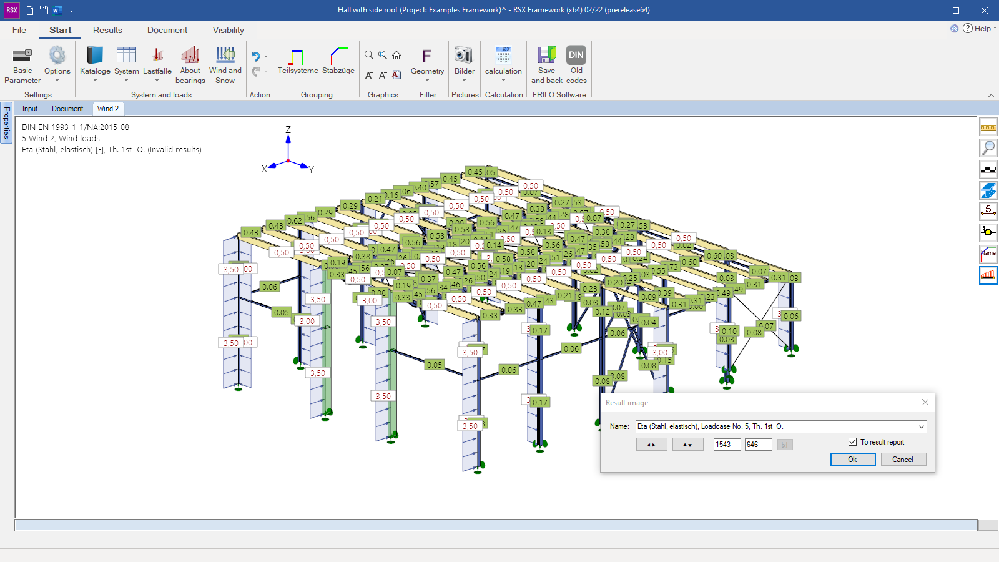Click vertical size arrows button

click(x=688, y=445)
